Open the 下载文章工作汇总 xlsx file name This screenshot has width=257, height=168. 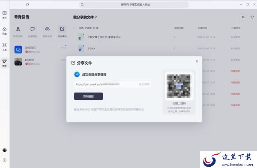pos(104,37)
